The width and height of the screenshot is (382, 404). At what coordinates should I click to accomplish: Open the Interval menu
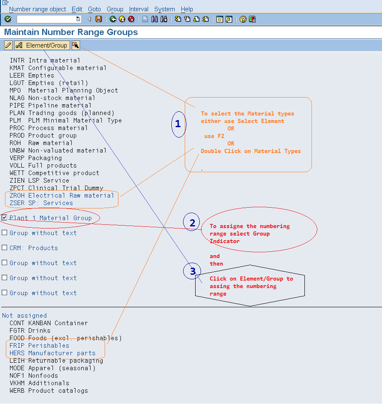pos(138,9)
